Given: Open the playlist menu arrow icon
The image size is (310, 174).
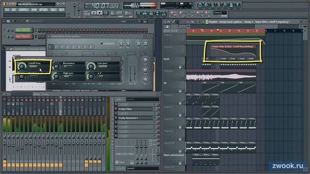Looking at the screenshot, I should [165, 22].
